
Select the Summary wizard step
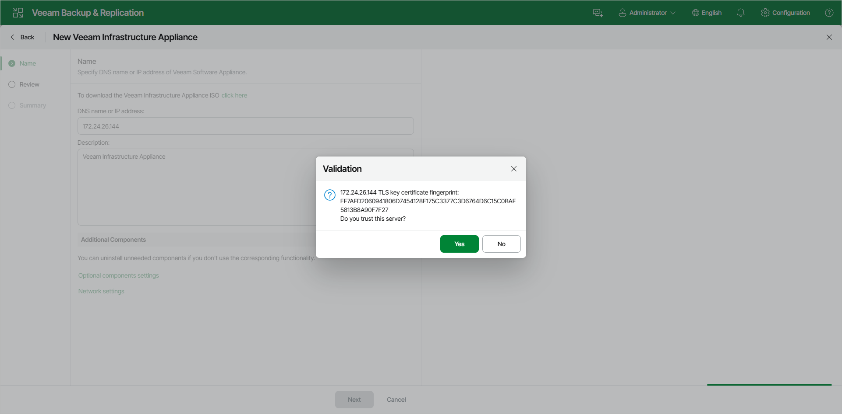(32, 105)
